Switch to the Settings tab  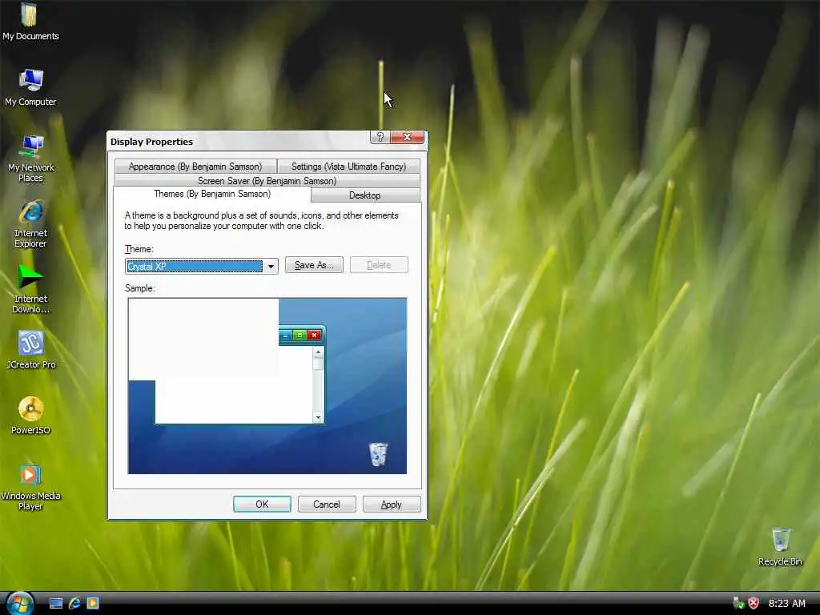348,167
